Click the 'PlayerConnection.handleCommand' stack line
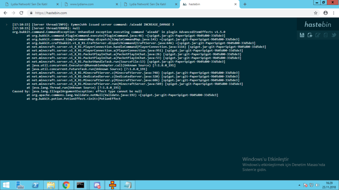This screenshot has width=339, height=190. [146, 47]
